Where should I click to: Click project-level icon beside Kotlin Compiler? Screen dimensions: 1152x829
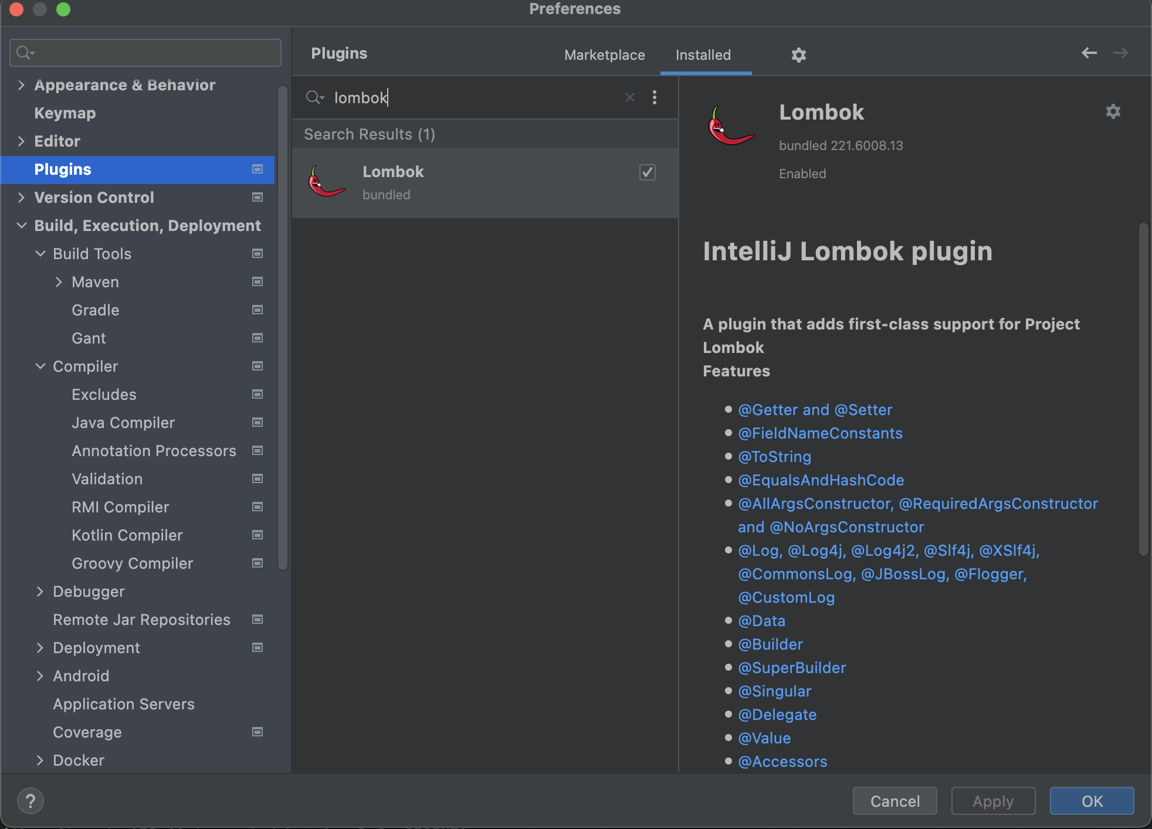click(257, 535)
